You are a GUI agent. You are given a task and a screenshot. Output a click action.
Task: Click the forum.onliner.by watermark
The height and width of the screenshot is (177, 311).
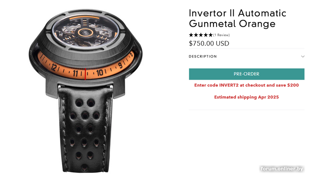click(281, 169)
